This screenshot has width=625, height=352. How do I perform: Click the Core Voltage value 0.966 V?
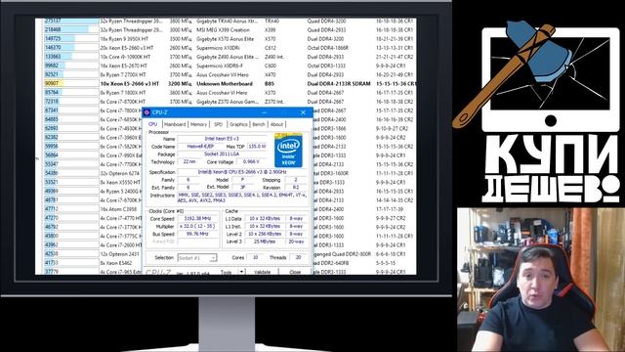tap(252, 161)
